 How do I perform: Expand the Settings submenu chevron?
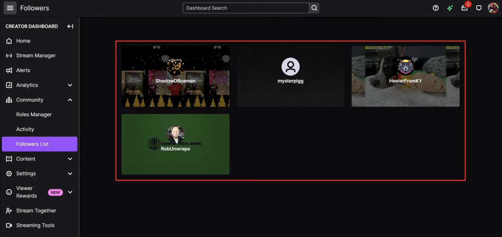tap(70, 173)
